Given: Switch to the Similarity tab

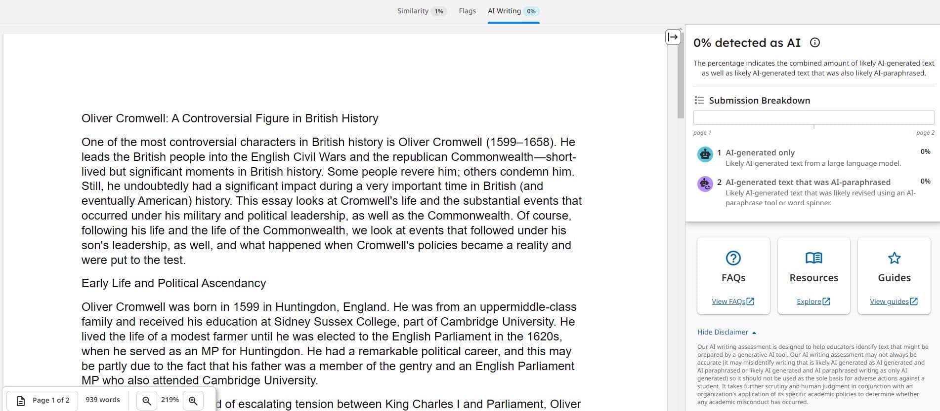Looking at the screenshot, I should [x=421, y=11].
